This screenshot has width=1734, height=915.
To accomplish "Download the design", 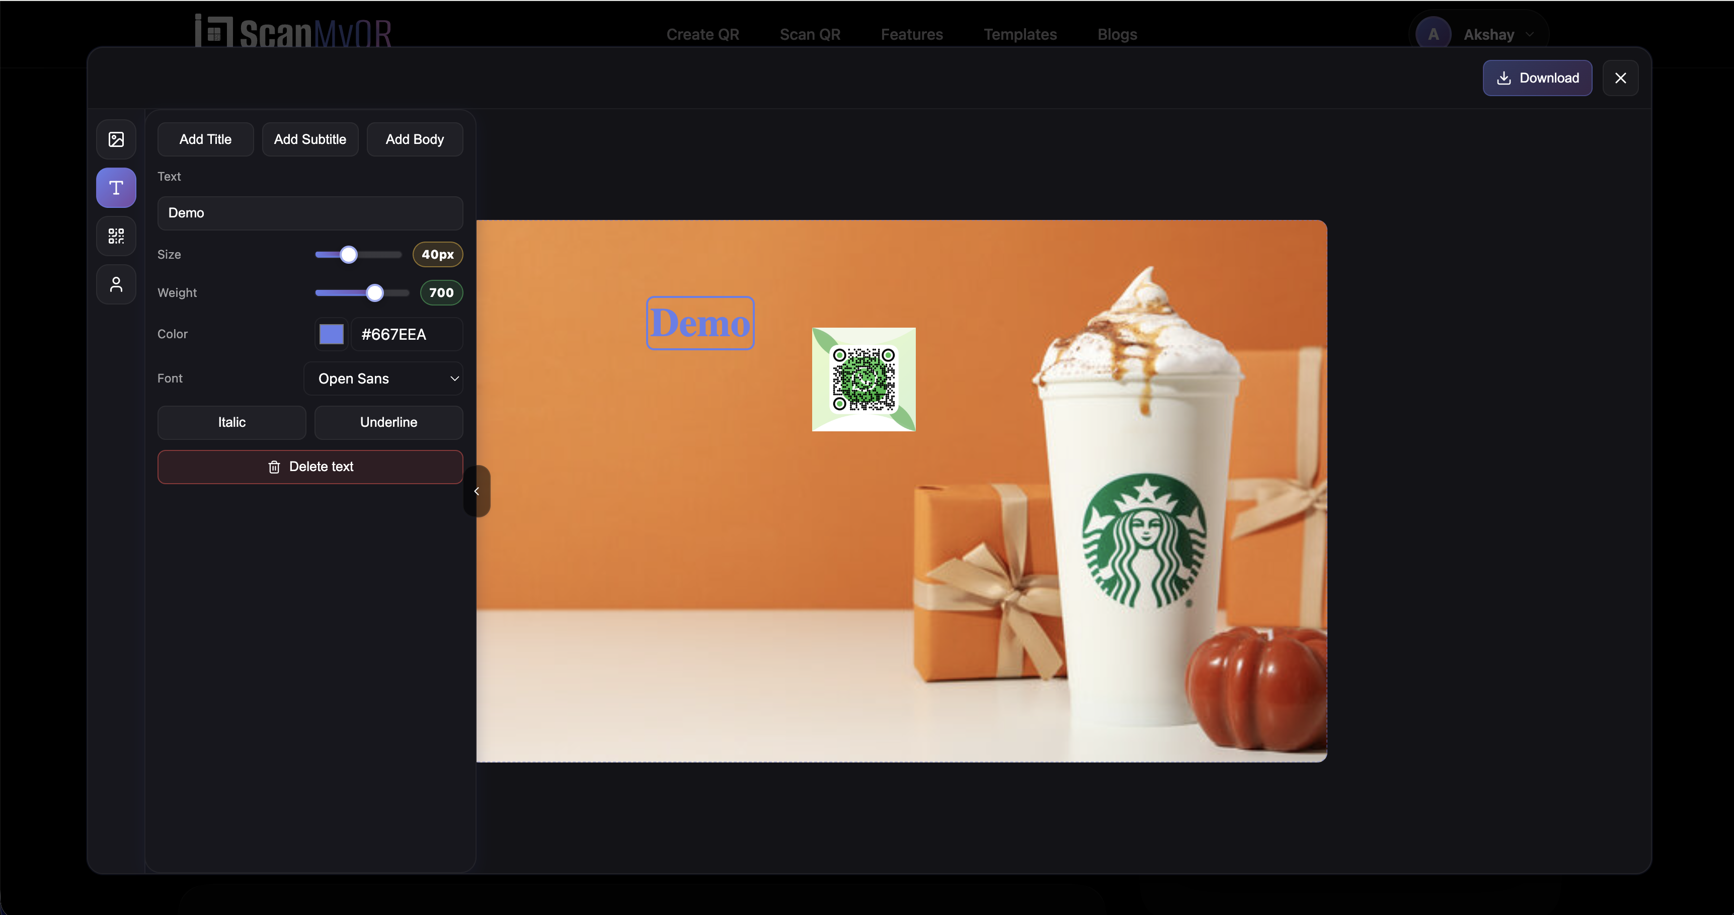I will (1537, 78).
